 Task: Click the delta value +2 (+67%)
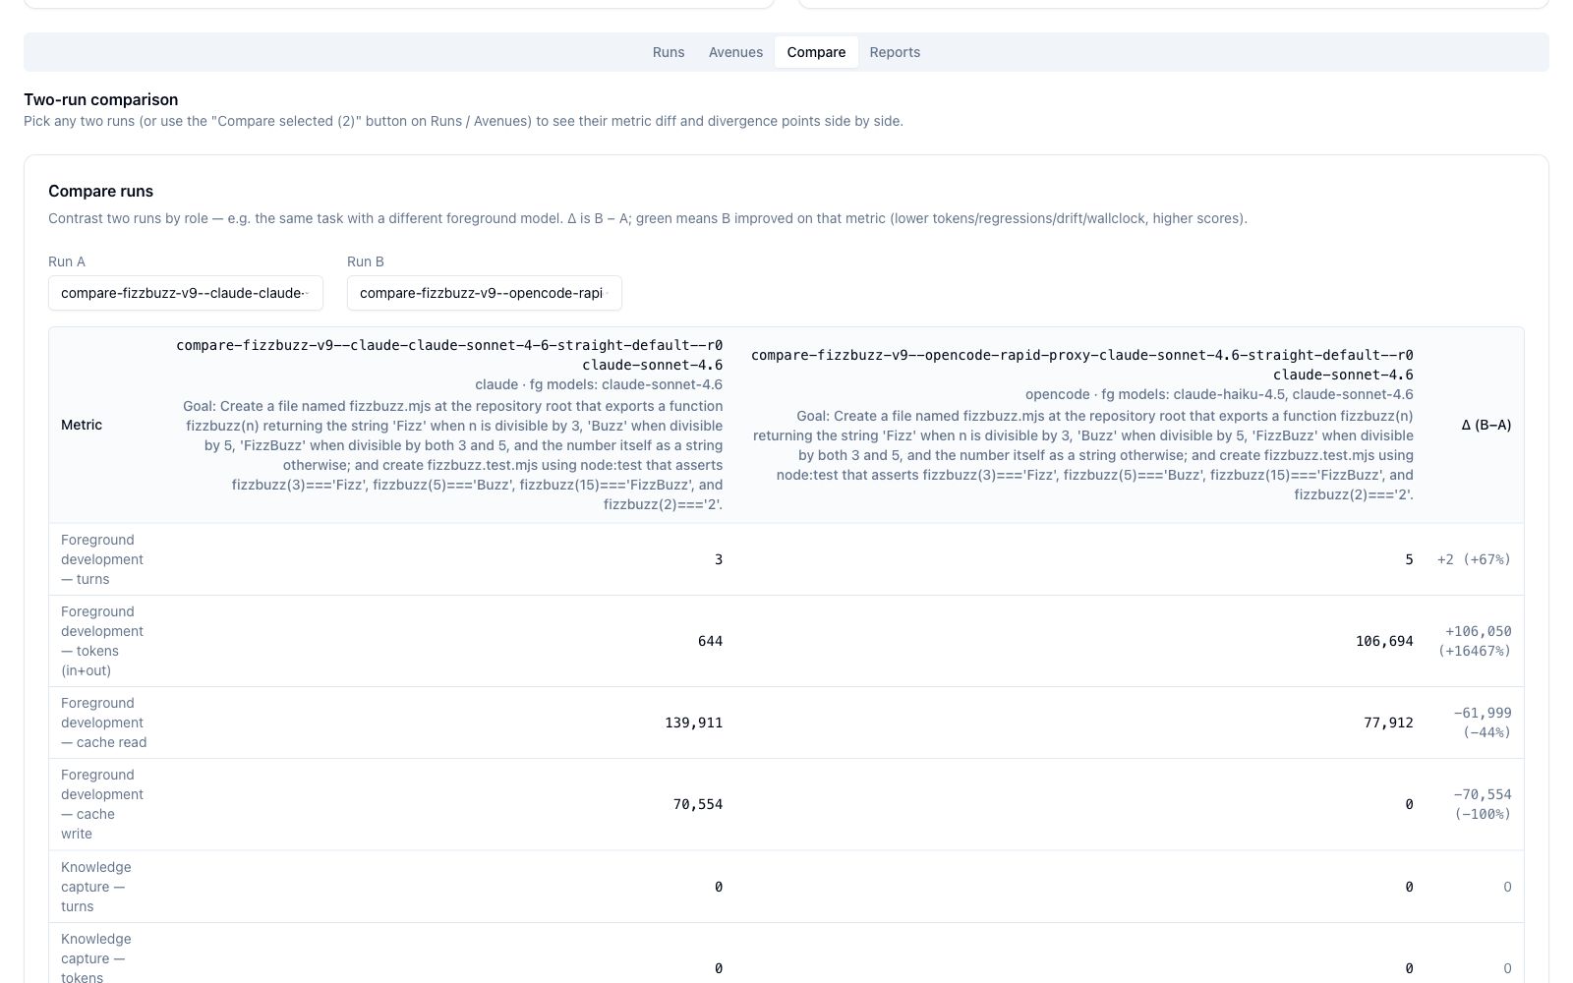coord(1474,559)
